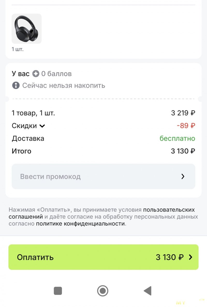
Task: Tap the "3 130 ₽" amount on the pay button
Action: click(169, 257)
